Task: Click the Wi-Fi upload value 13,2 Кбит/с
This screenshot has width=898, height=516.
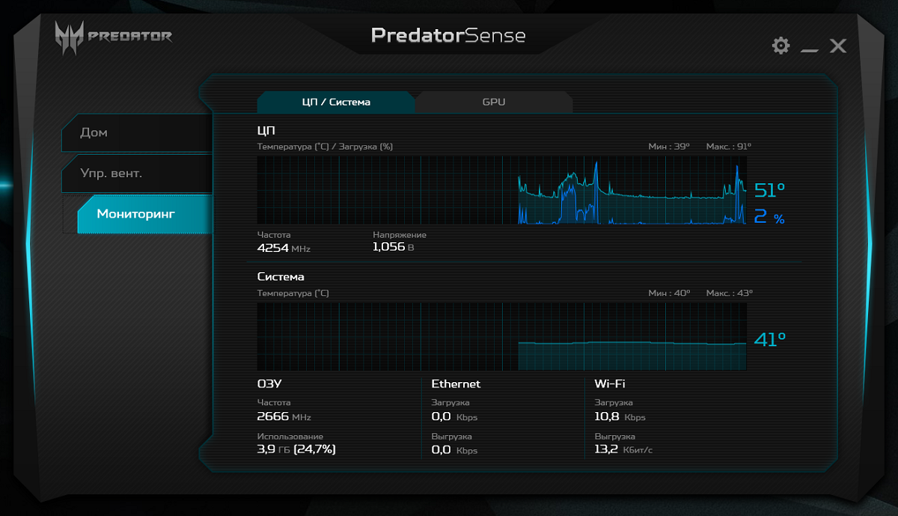Action: [x=623, y=449]
